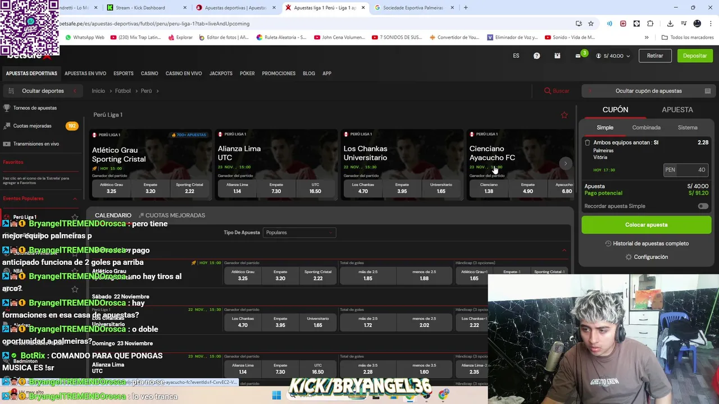The width and height of the screenshot is (719, 404).
Task: Open the gift box promotions icon
Action: pos(557,56)
